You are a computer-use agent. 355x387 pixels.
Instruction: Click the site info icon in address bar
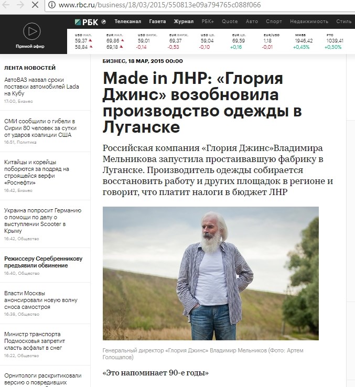pos(51,5)
